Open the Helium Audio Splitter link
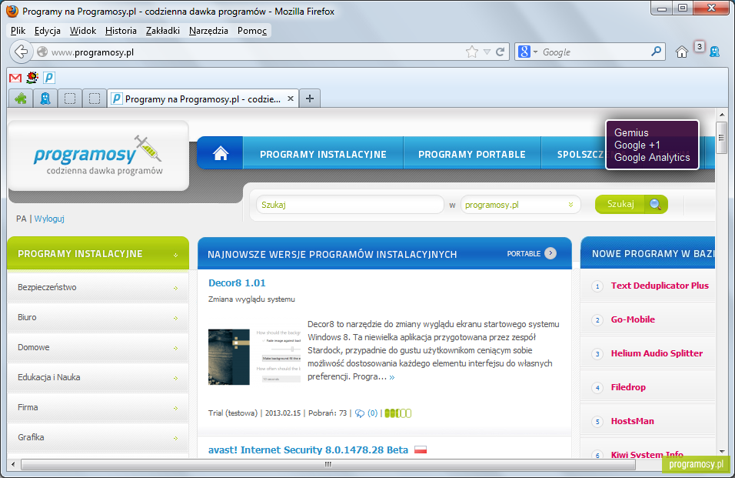Screen dimensions: 735x478 coord(657,353)
